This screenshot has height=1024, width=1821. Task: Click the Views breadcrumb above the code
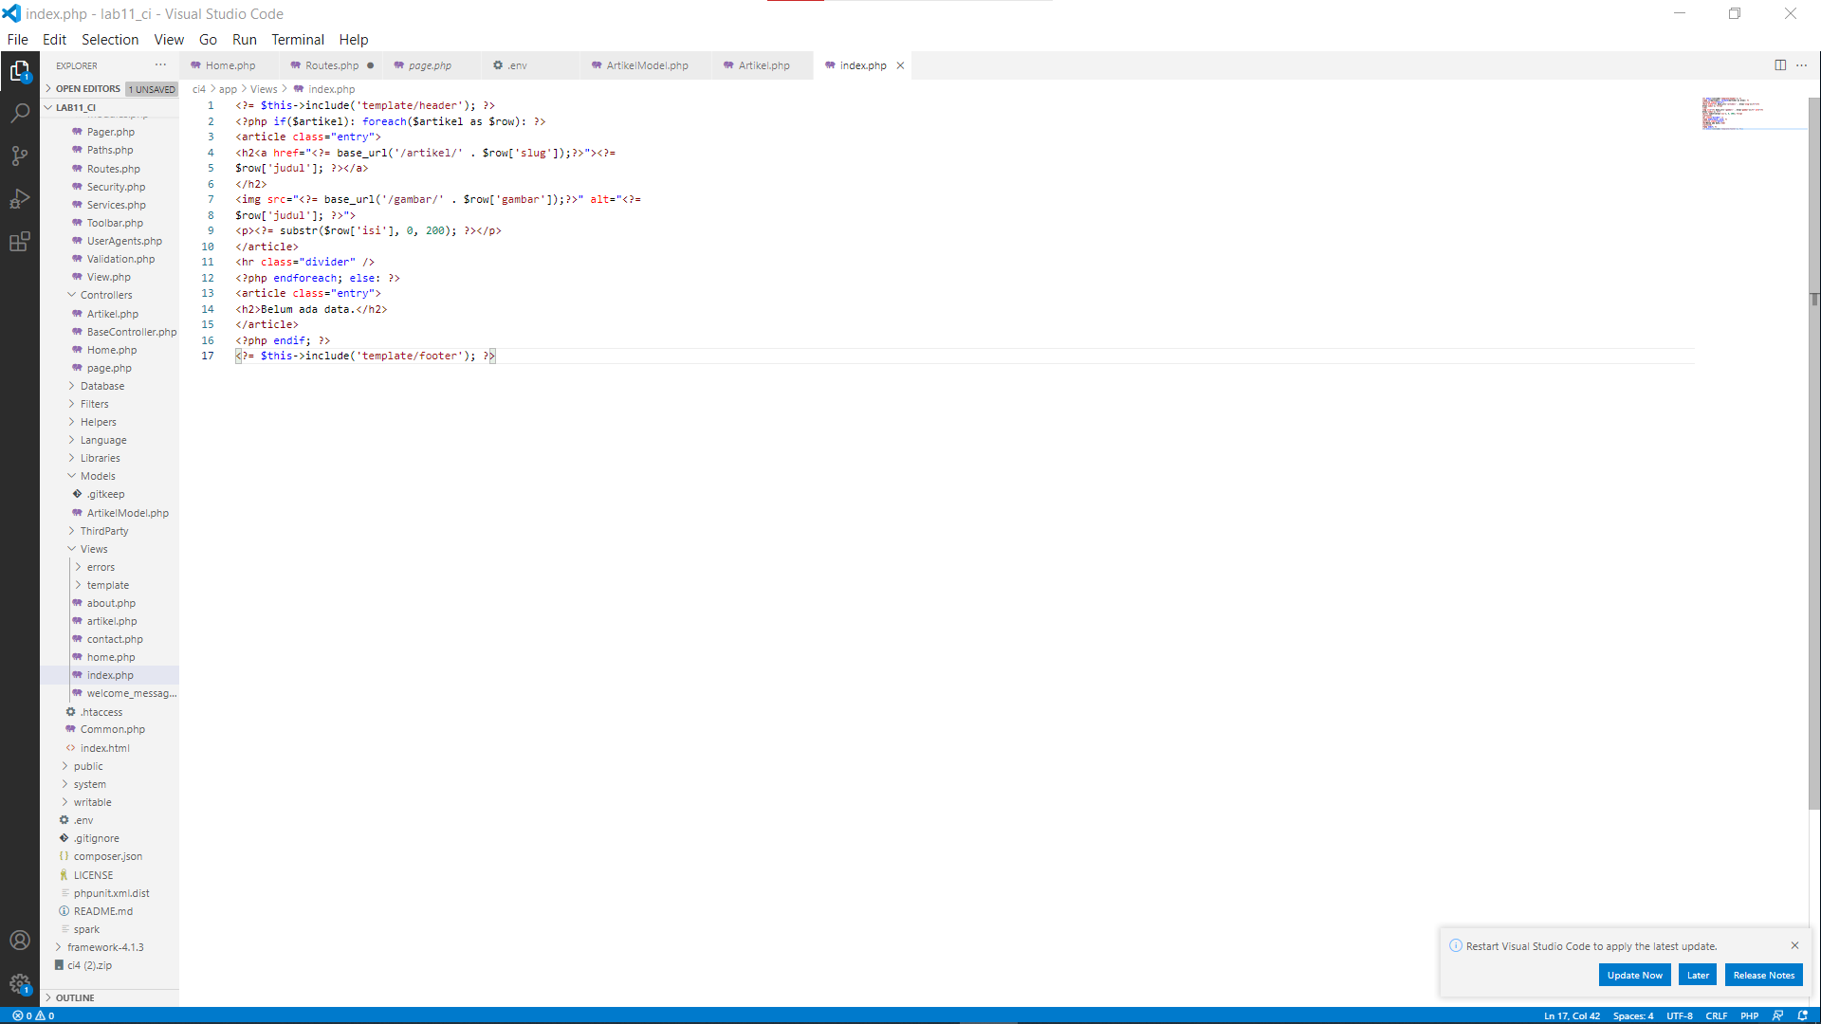click(x=265, y=88)
